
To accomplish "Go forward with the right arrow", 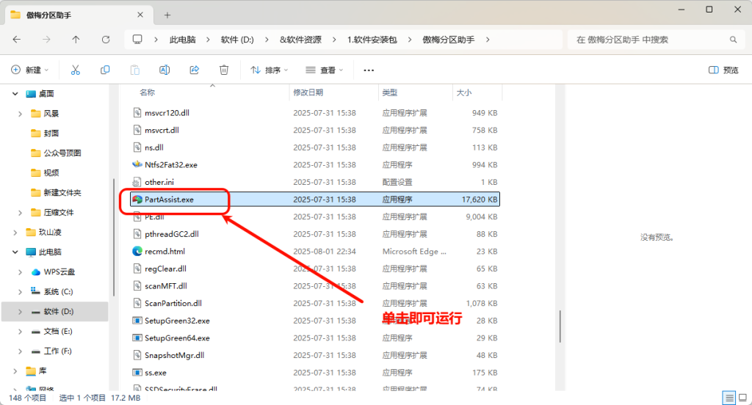I will pyautogui.click(x=46, y=40).
